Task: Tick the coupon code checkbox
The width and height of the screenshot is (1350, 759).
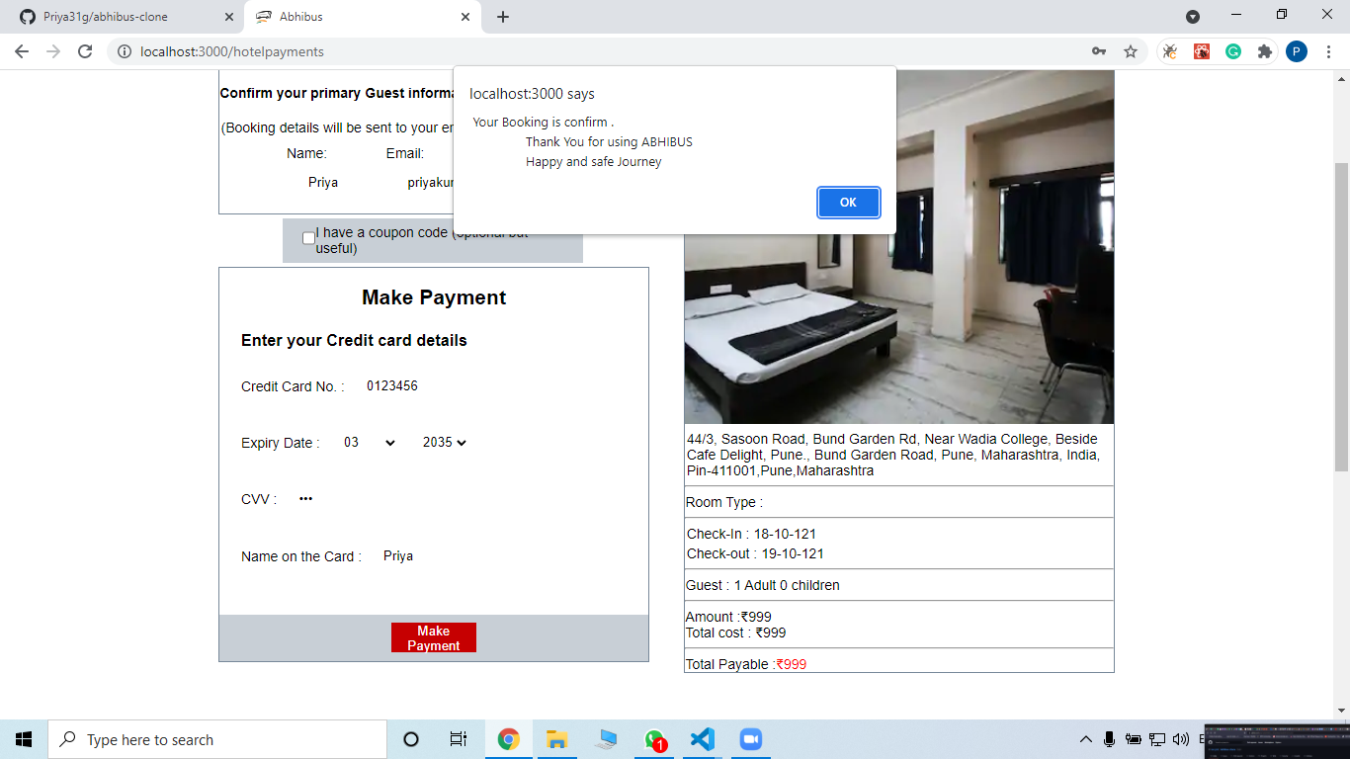Action: tap(308, 238)
